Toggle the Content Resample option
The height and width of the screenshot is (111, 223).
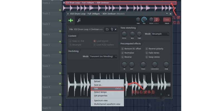(x=75, y=45)
